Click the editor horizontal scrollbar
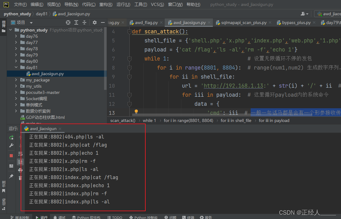 (x=222, y=115)
